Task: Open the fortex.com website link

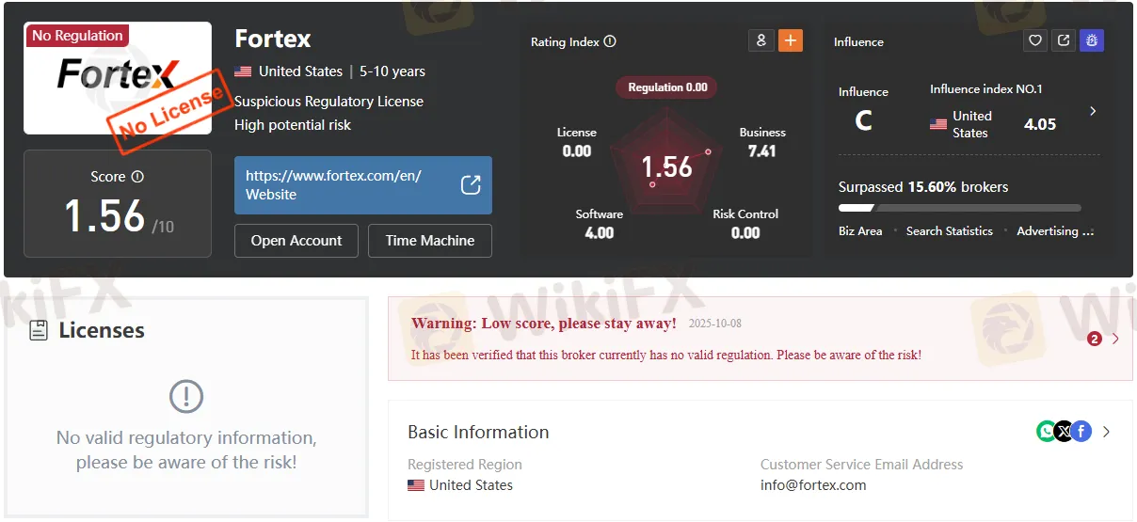Action: click(339, 185)
